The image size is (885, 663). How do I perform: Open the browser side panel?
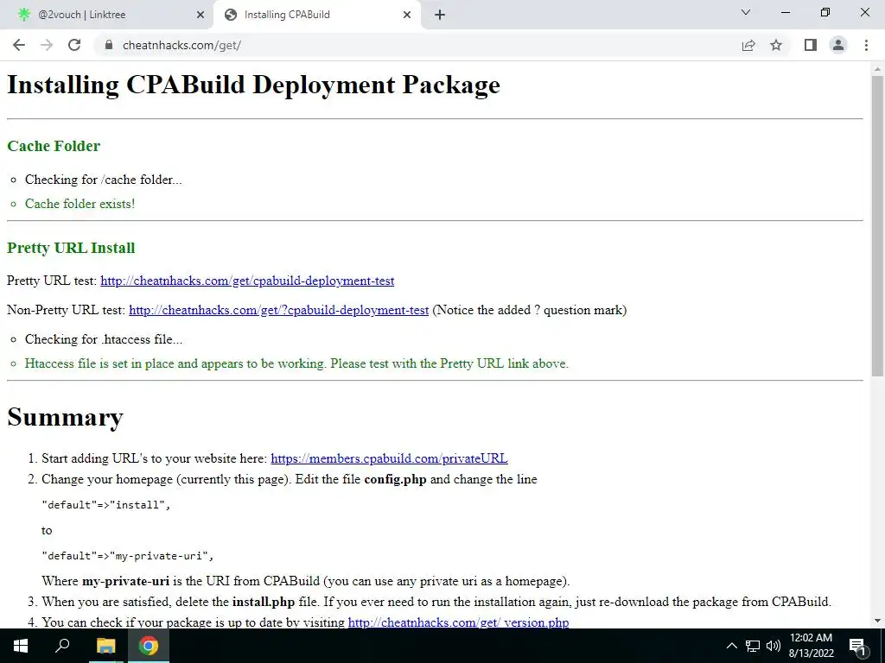811,45
